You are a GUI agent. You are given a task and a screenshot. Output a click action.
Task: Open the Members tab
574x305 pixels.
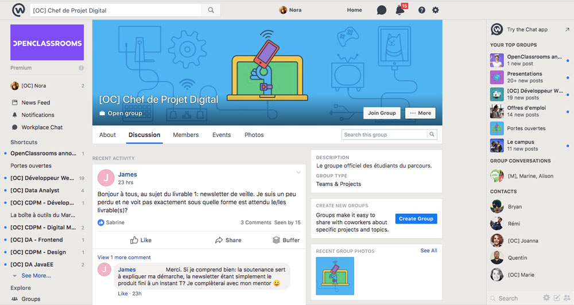pos(185,135)
